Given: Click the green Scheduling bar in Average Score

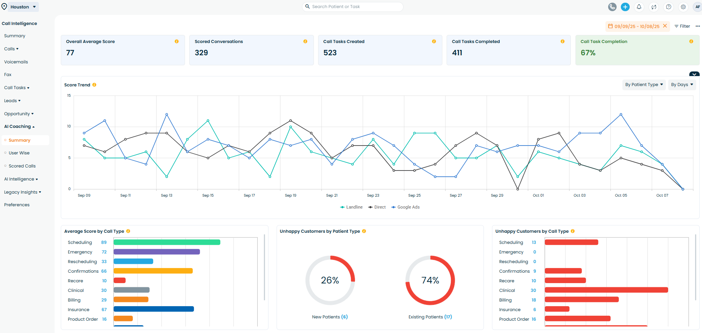Looking at the screenshot, I should [x=167, y=242].
